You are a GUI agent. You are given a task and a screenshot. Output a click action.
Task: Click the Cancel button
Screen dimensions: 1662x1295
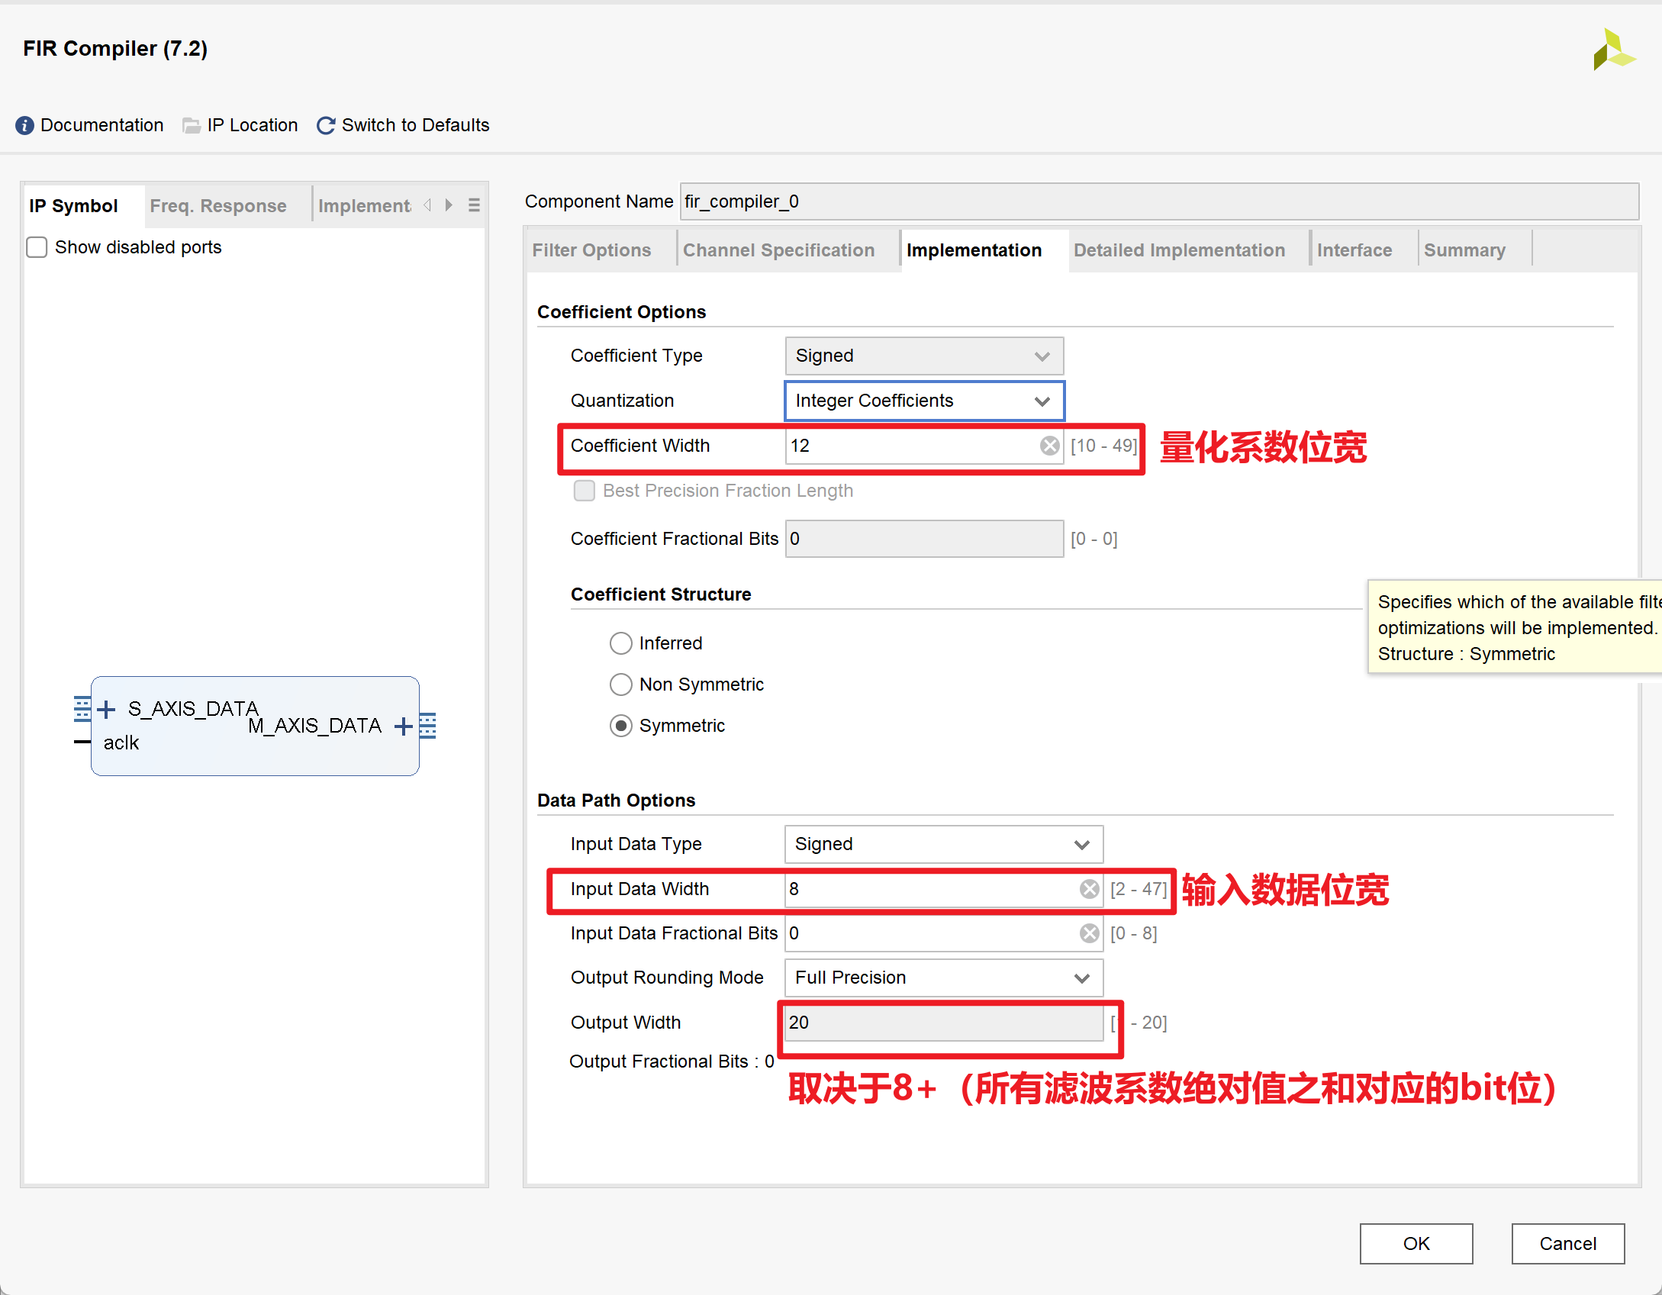click(1568, 1244)
